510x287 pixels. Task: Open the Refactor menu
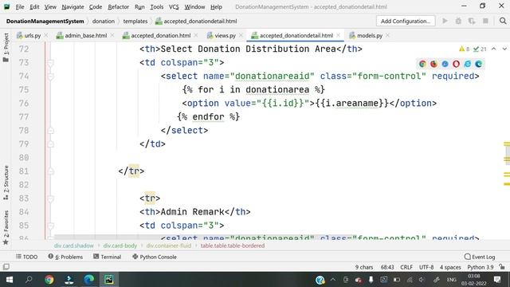click(118, 6)
